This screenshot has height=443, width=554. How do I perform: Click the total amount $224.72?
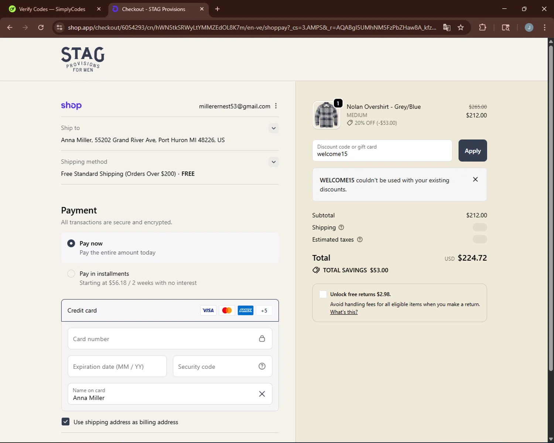[x=472, y=258]
